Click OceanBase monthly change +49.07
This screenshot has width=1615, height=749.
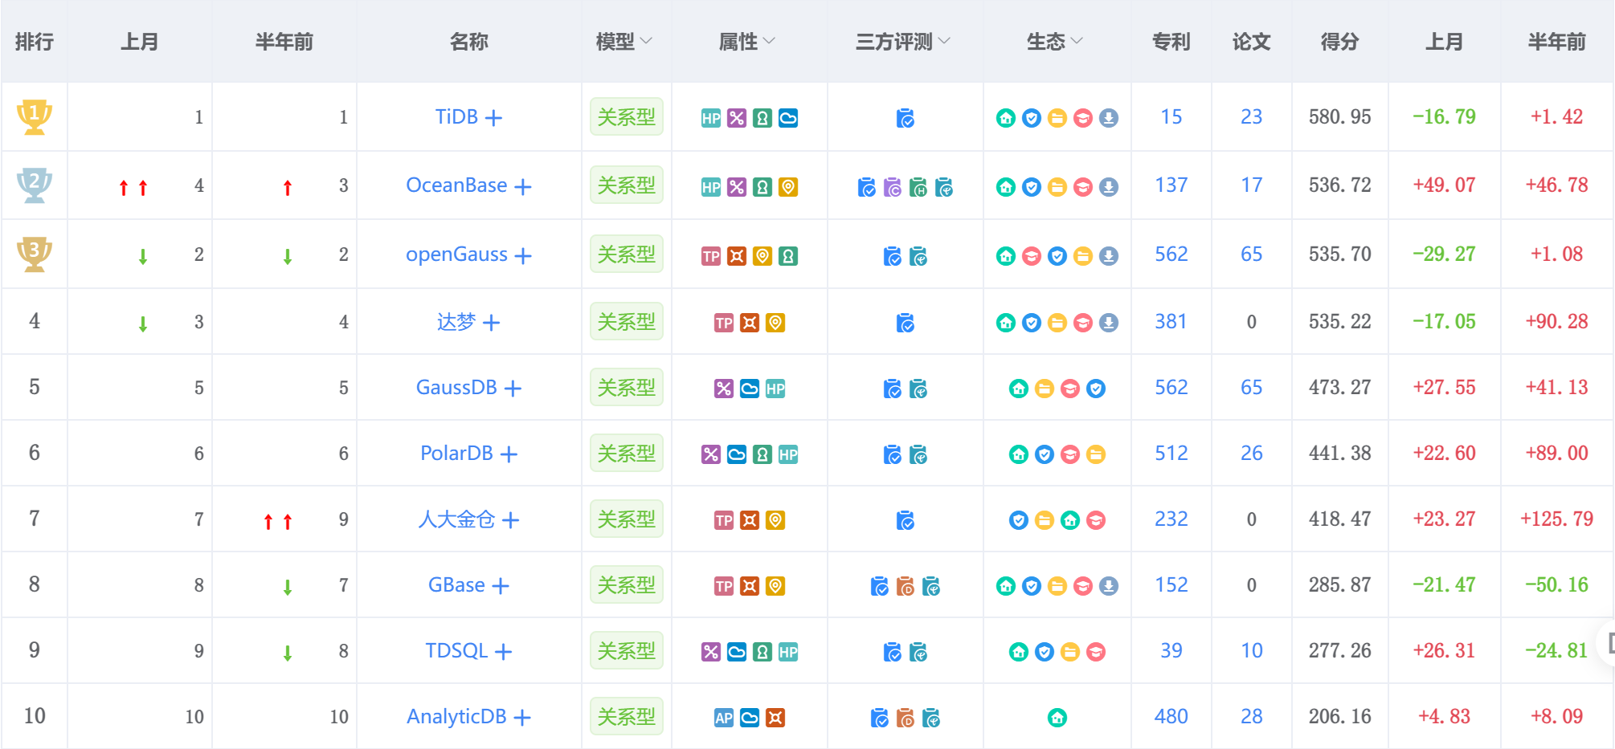[1445, 185]
